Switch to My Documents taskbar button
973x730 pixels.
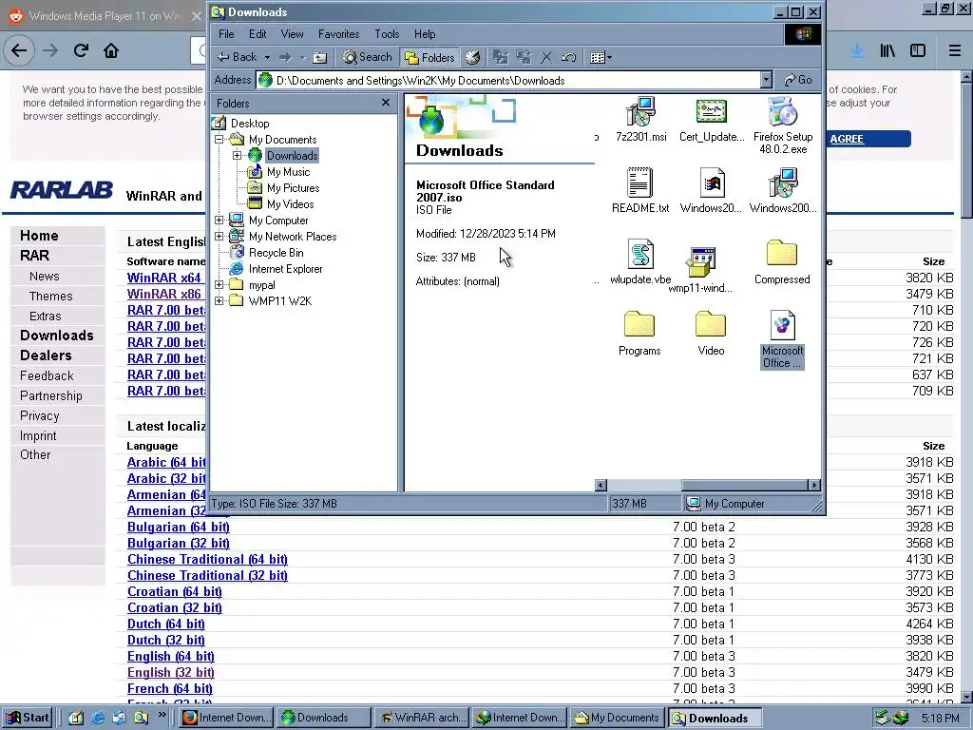[616, 718]
